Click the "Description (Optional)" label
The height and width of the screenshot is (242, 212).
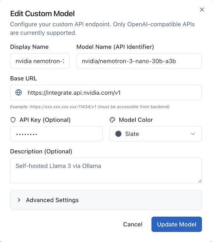(x=41, y=151)
